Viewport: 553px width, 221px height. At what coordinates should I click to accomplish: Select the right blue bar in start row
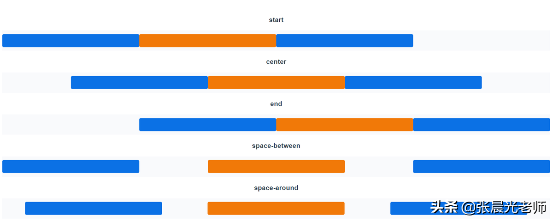point(344,41)
